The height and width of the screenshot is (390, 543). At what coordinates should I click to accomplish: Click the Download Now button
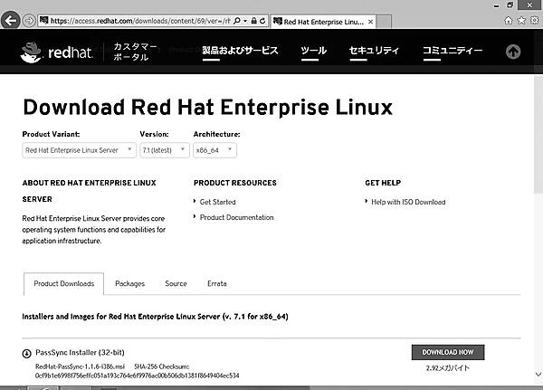click(x=447, y=352)
